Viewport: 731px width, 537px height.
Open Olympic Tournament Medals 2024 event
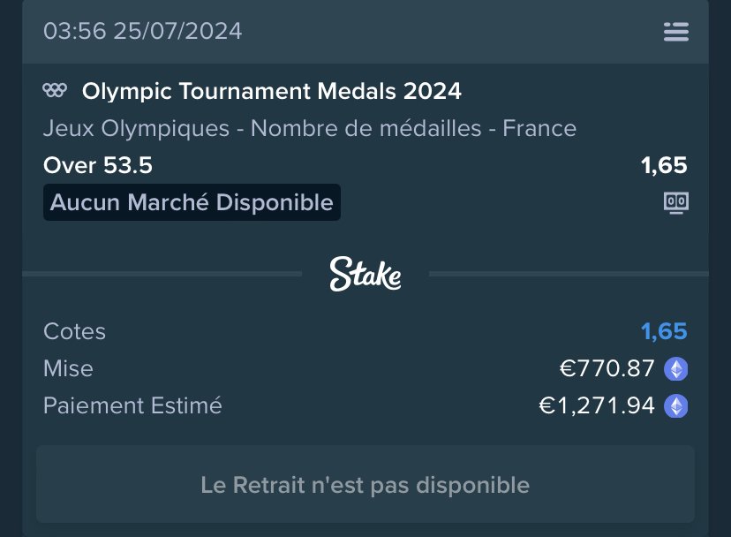click(x=272, y=90)
